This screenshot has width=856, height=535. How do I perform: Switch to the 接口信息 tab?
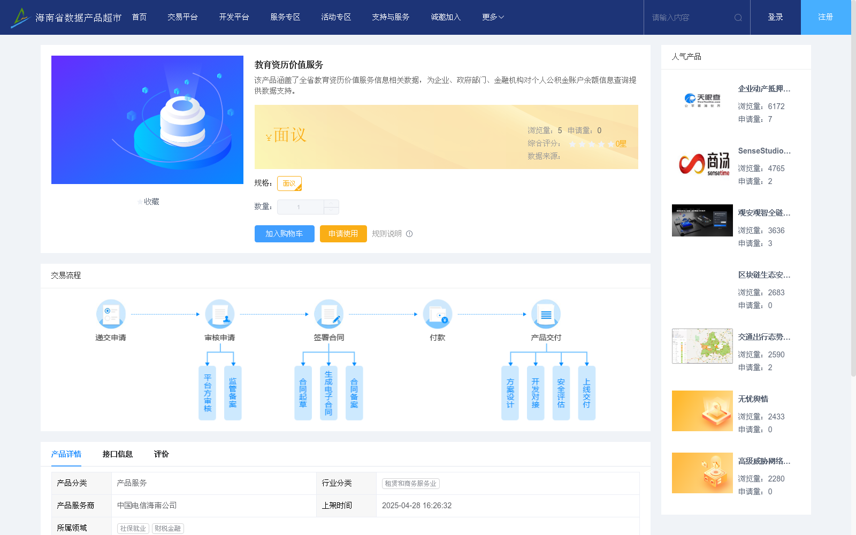click(x=118, y=454)
